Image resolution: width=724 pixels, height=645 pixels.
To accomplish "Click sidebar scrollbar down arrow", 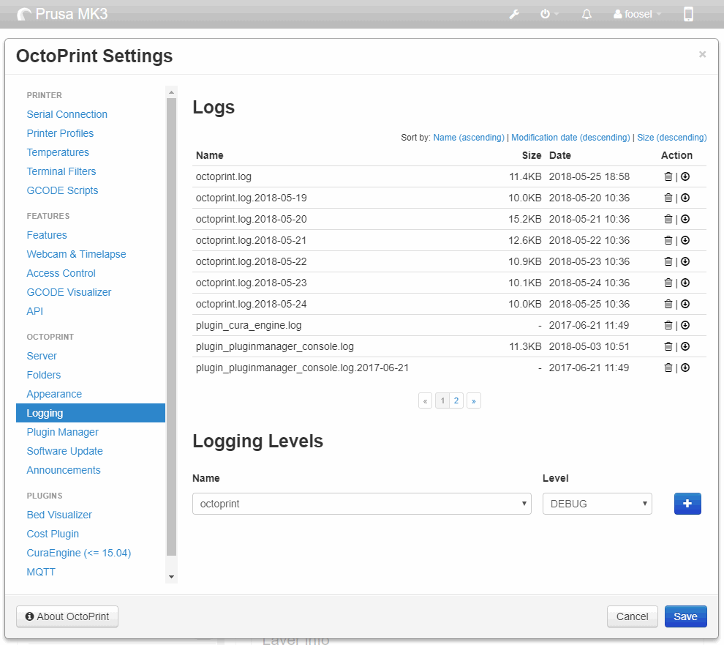I will (x=171, y=577).
